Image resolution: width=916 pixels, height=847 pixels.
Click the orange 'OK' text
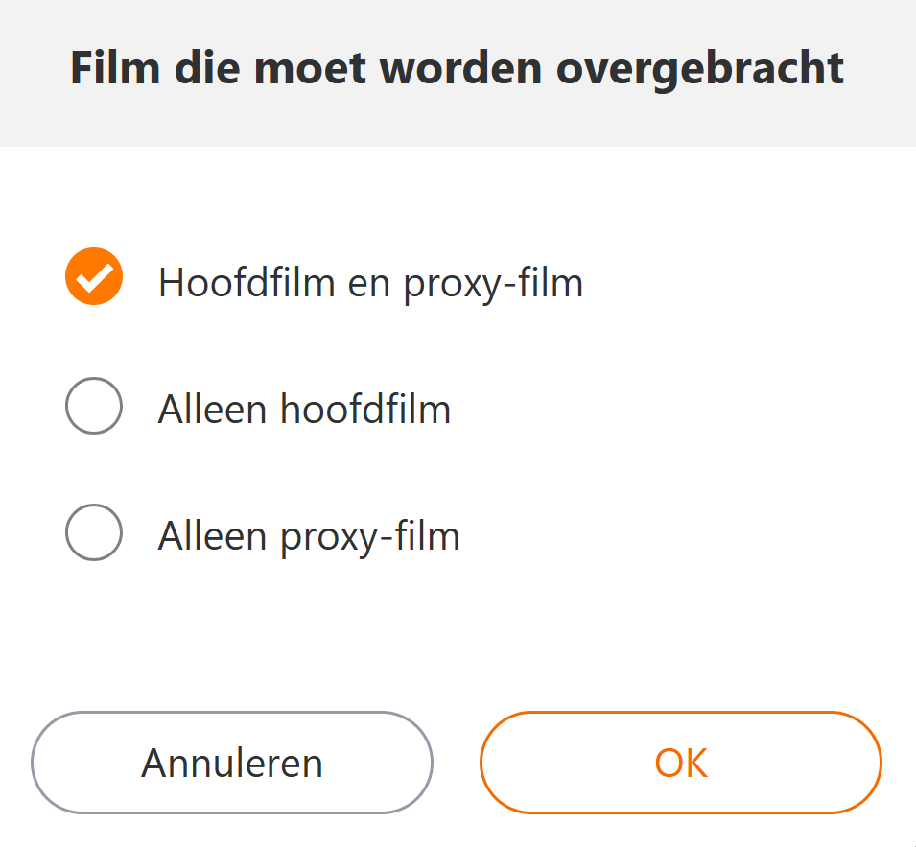680,763
